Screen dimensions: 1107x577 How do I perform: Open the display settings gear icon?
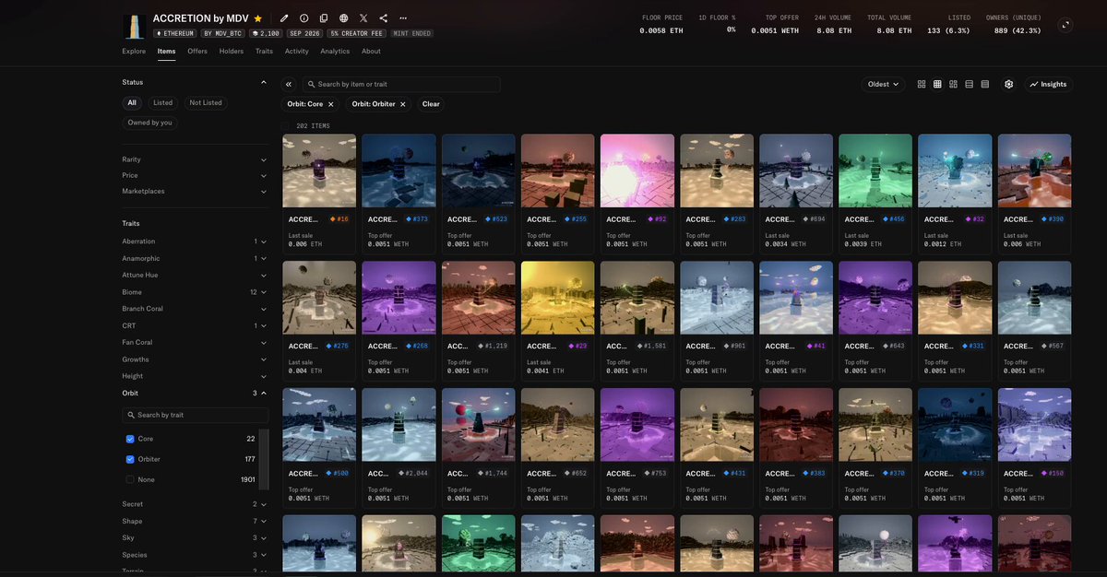tap(1009, 84)
